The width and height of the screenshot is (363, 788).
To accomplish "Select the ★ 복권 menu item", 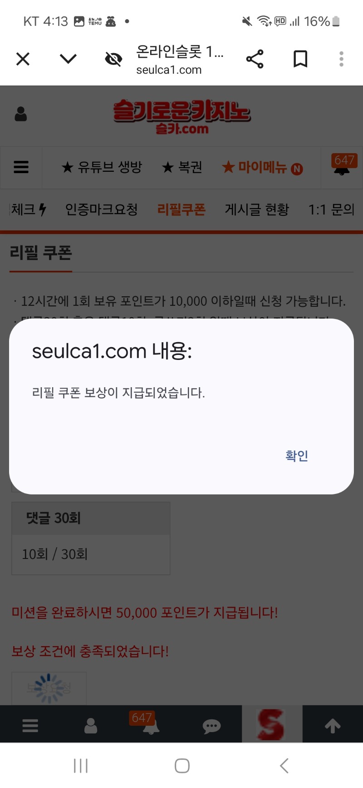I will 182,167.
